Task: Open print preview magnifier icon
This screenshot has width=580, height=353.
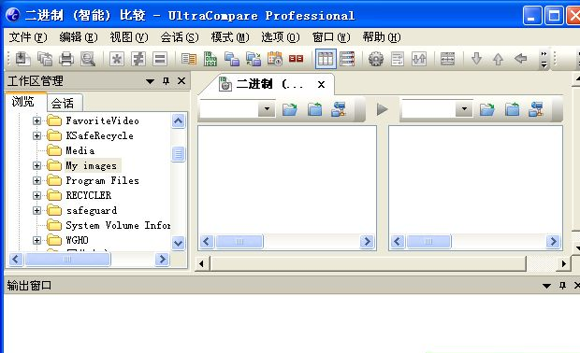Action: tap(88, 59)
